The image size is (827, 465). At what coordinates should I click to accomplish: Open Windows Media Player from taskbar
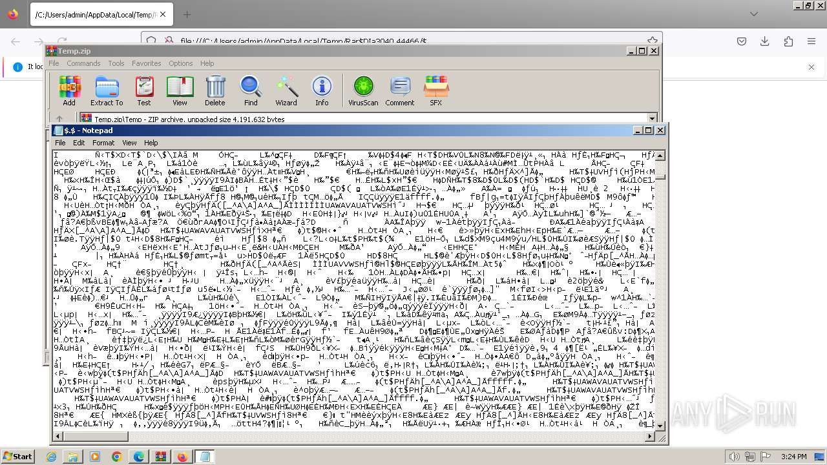95,457
